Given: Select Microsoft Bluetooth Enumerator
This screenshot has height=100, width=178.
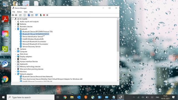Looking at the screenshot, I should click(x=34, y=41).
